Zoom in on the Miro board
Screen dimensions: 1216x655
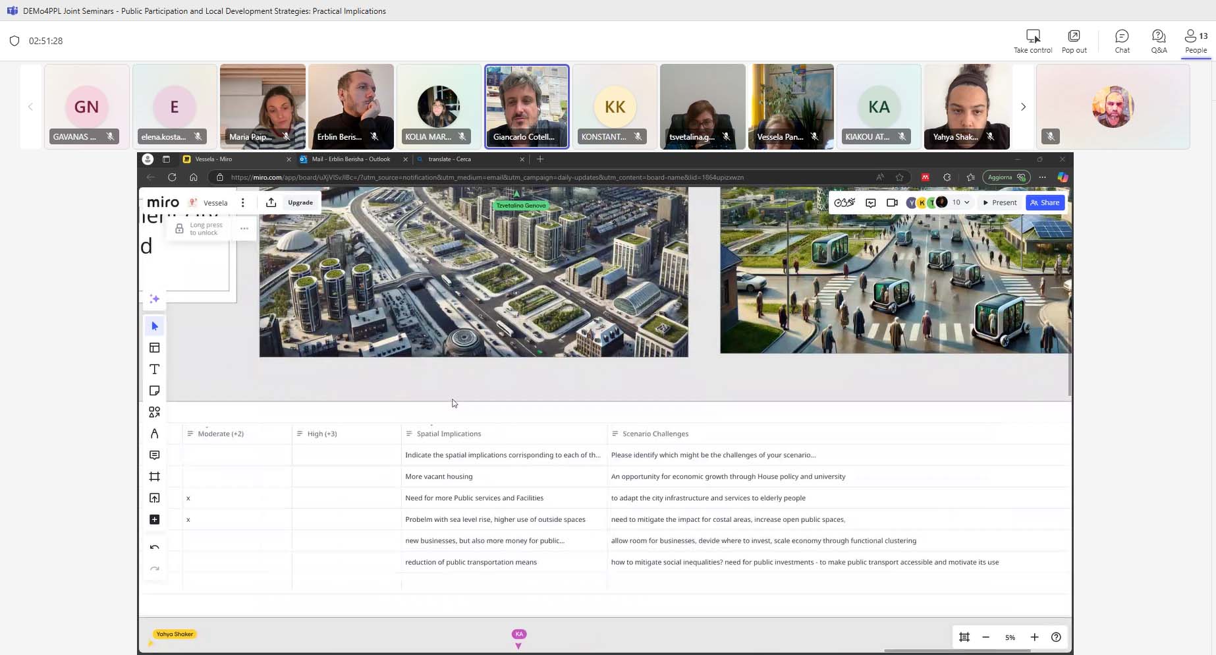[x=1034, y=637]
